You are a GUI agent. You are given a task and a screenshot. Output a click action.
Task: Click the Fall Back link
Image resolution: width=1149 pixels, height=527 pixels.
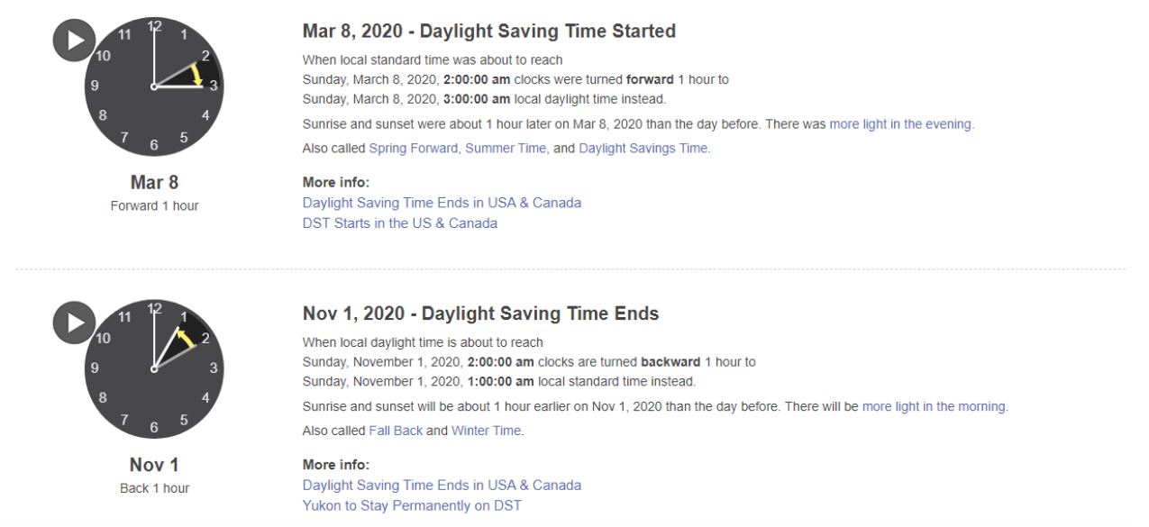[395, 431]
